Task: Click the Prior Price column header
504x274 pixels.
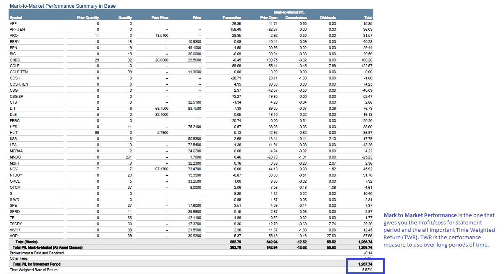Action: pyautogui.click(x=160, y=18)
